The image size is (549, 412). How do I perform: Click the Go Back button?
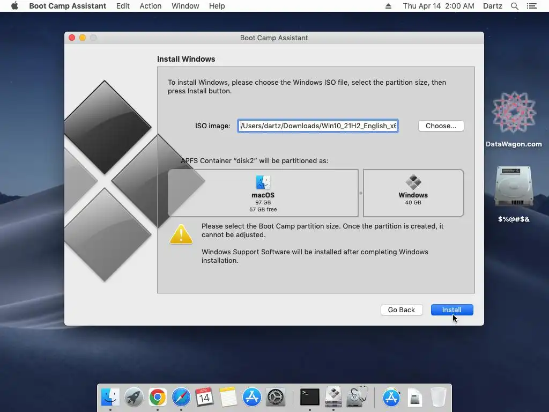(401, 310)
